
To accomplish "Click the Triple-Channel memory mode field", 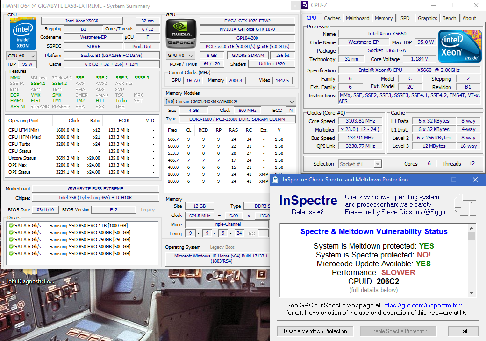I will coord(227,224).
